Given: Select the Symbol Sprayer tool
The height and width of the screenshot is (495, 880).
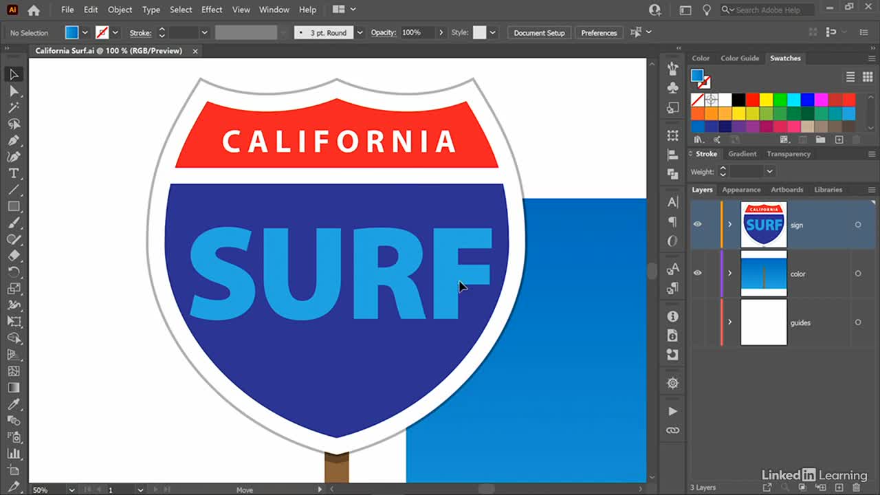Looking at the screenshot, I should pyautogui.click(x=14, y=437).
